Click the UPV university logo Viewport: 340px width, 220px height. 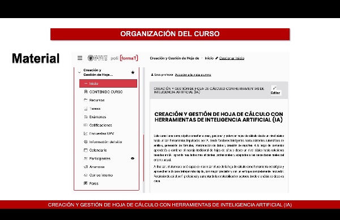[97, 58]
